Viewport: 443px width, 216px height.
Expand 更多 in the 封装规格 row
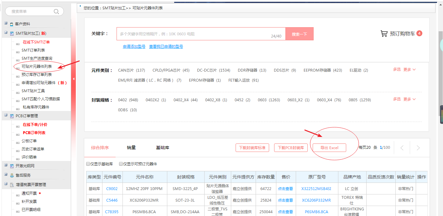coord(409,99)
